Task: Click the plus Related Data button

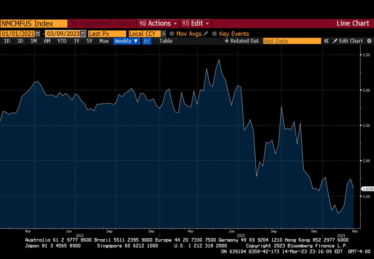Action: coord(242,41)
